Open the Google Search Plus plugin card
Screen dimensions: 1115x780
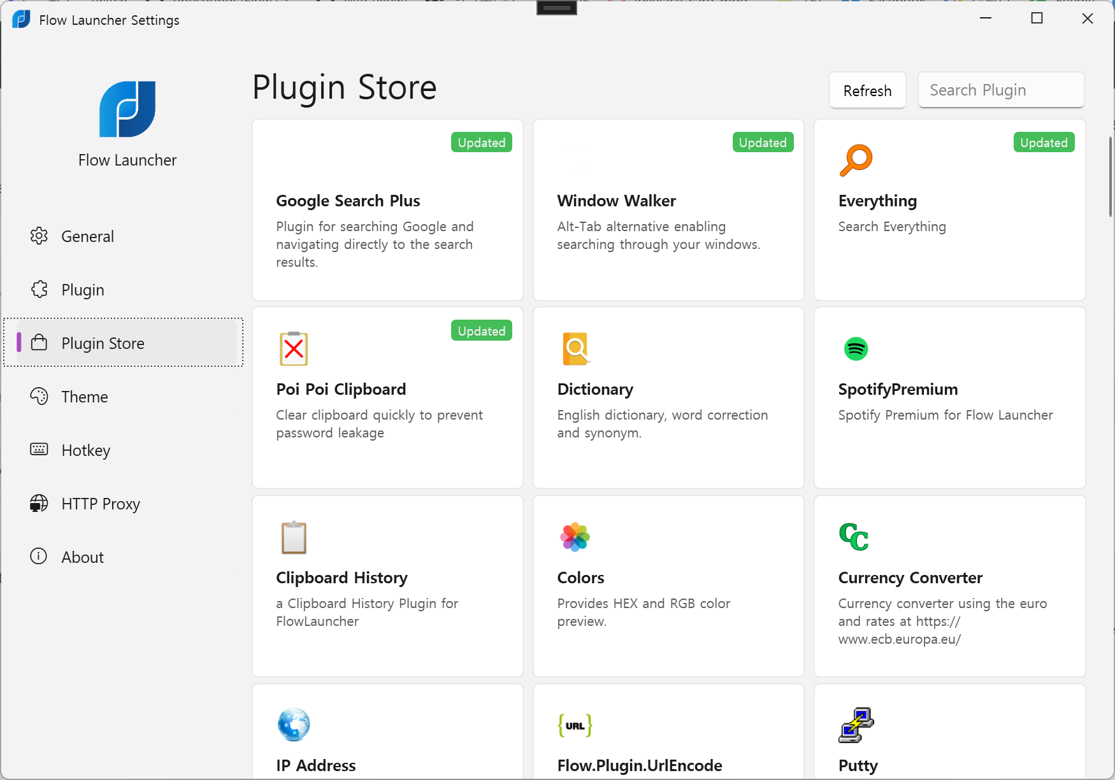tap(387, 209)
